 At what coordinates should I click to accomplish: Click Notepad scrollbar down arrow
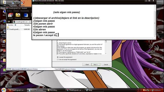coord(155,36)
